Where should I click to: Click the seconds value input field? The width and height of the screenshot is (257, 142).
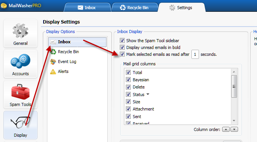195,54
